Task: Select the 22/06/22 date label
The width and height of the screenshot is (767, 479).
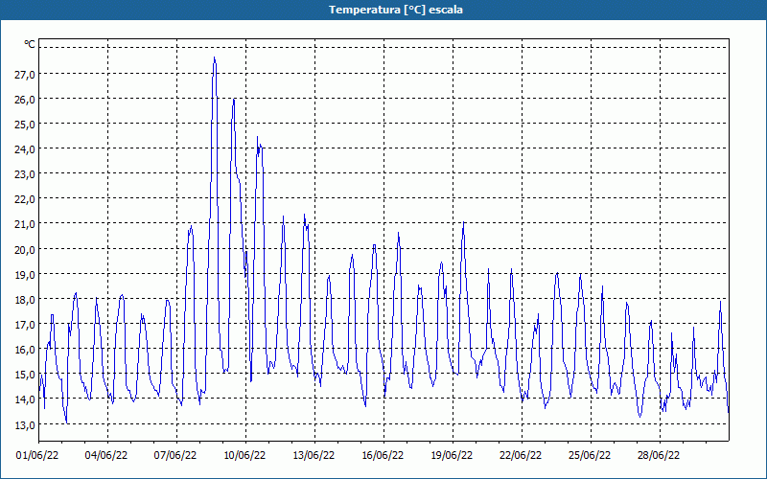Action: (521, 455)
